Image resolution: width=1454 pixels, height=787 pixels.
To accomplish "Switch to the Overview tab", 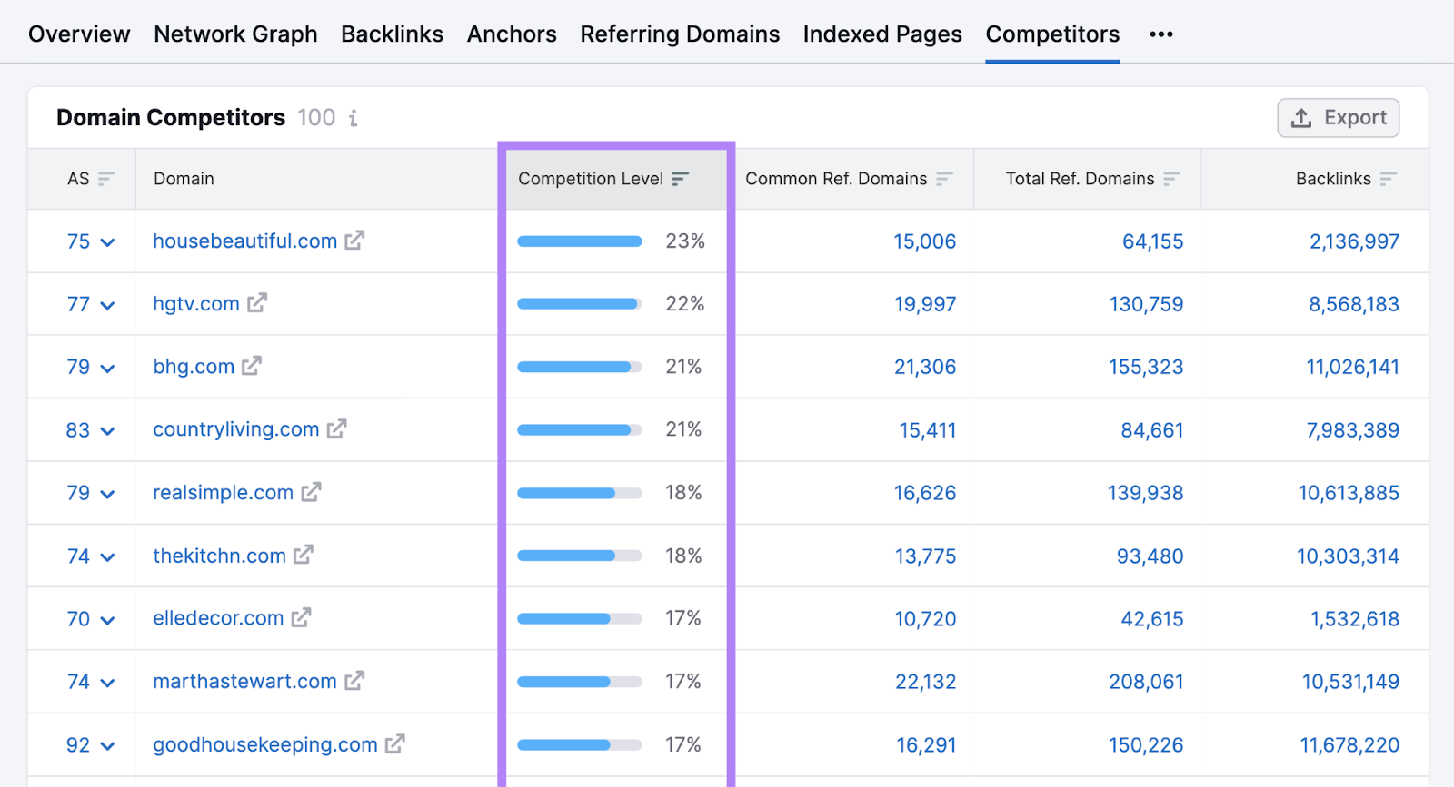I will click(x=79, y=34).
